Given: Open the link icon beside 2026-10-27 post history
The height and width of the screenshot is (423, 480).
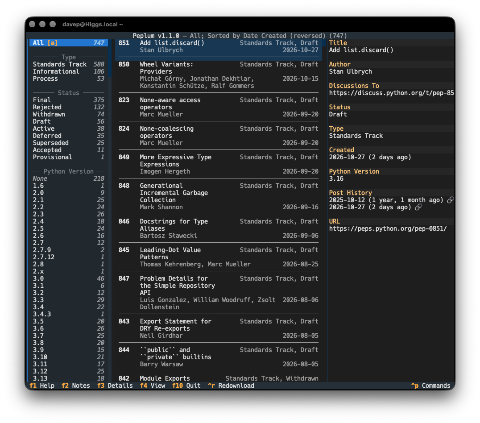Looking at the screenshot, I should point(418,207).
